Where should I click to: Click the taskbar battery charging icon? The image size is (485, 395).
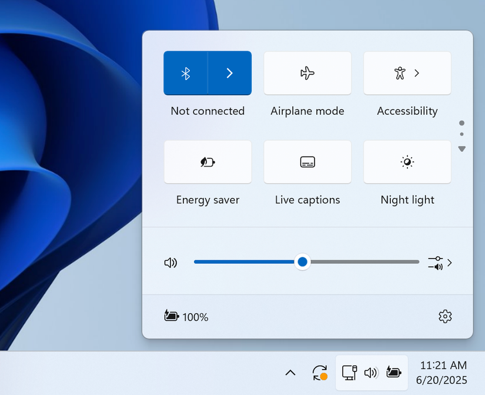click(x=394, y=372)
